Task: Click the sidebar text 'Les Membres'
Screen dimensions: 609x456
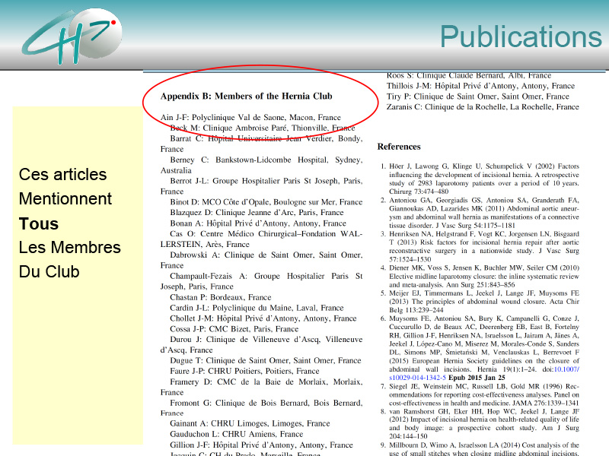Action: click(x=70, y=248)
